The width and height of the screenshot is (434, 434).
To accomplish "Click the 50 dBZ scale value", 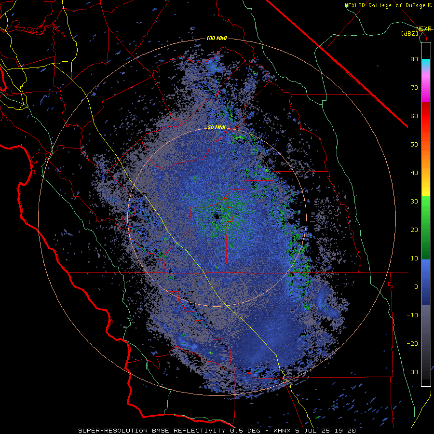I will [414, 145].
